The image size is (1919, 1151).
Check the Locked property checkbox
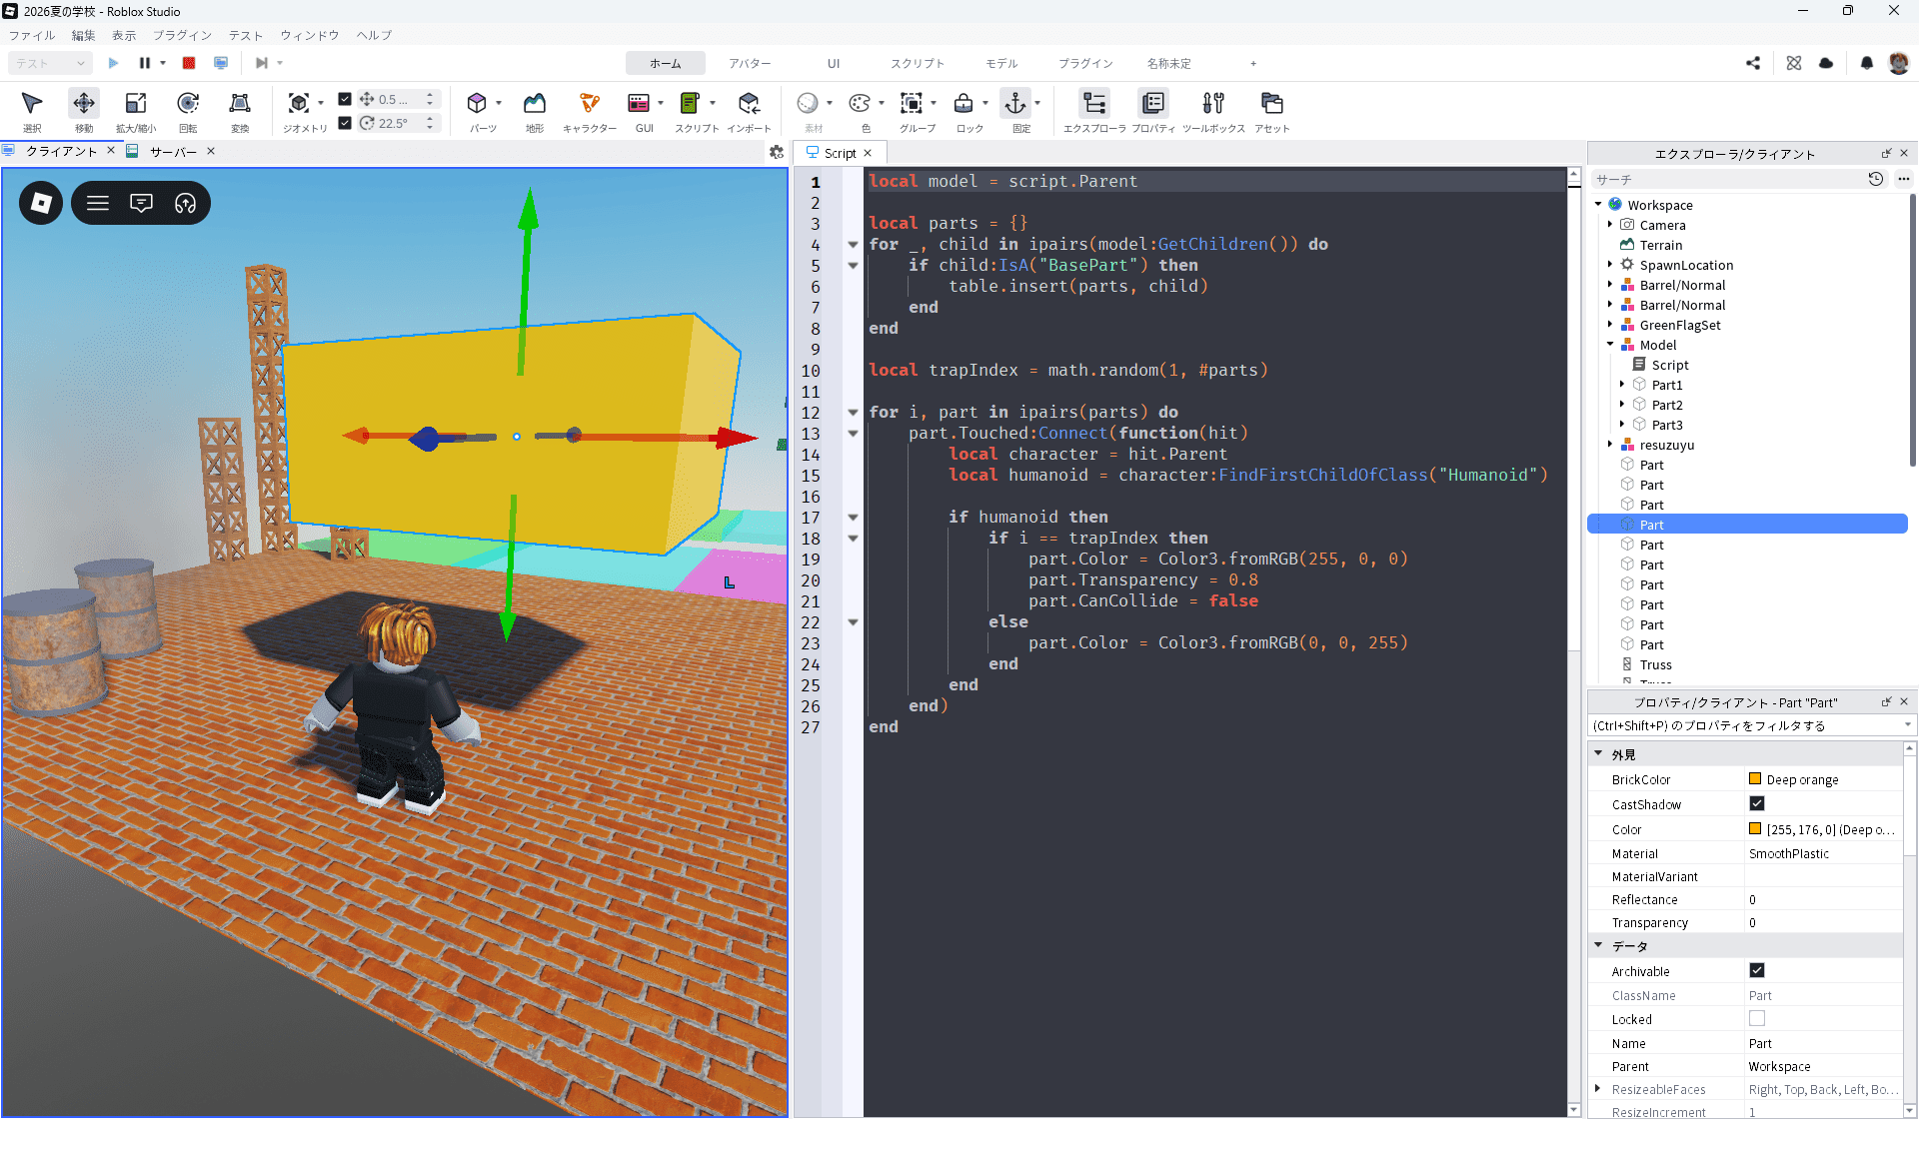[x=1757, y=1018]
